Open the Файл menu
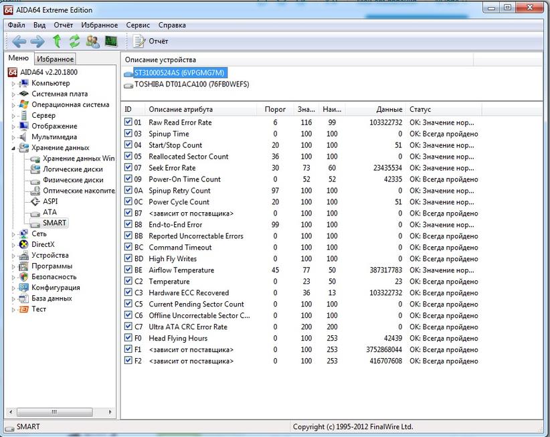550x437 pixels. [x=17, y=25]
